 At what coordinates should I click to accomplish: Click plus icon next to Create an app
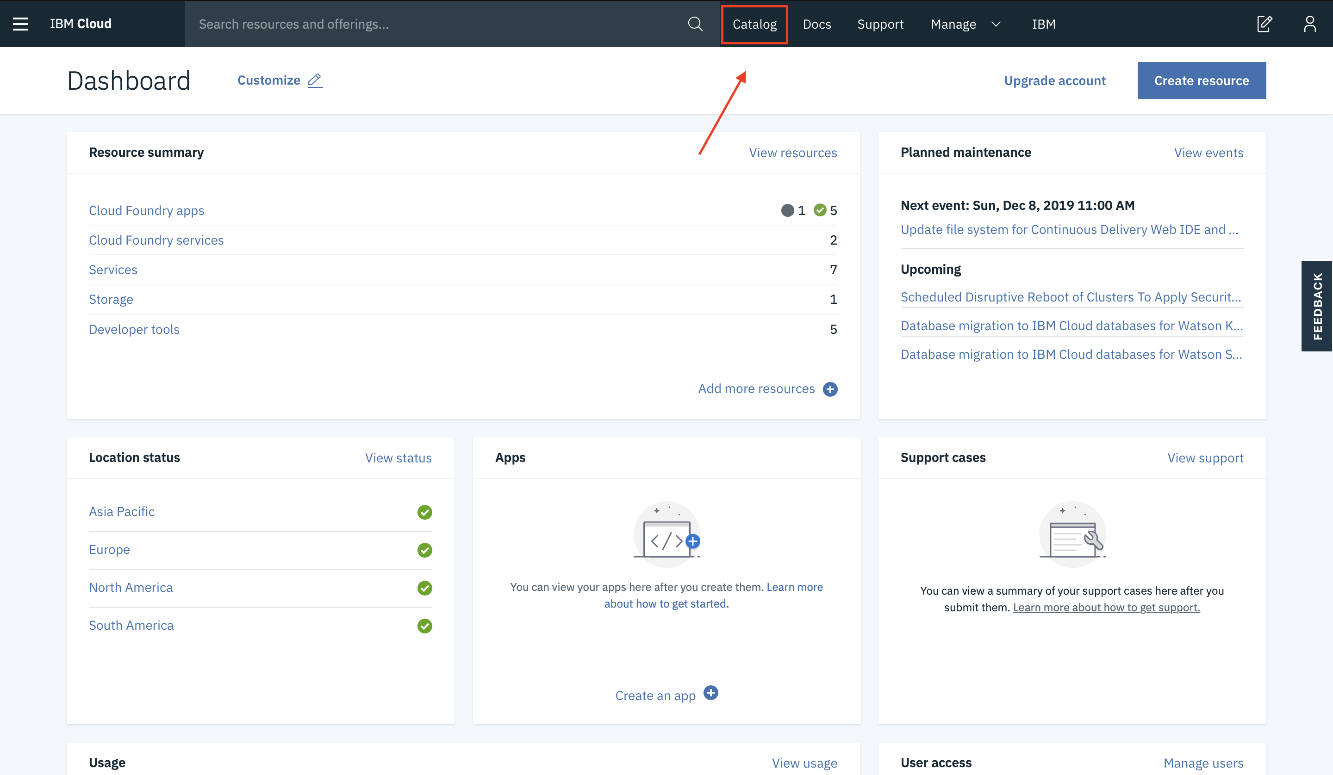click(711, 693)
